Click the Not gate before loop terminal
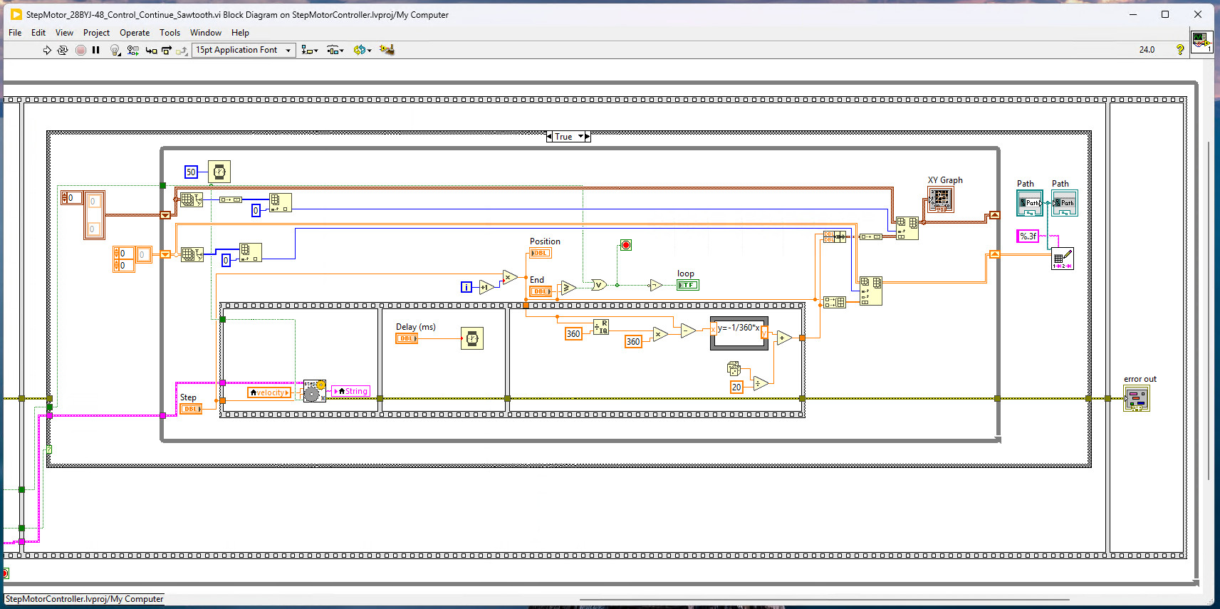The width and height of the screenshot is (1220, 609). coord(656,285)
